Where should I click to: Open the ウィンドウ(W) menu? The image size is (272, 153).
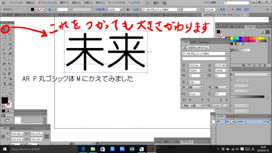tap(116, 3)
